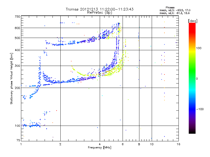Click the '100' colorbar tick label
This screenshot has height=157, width=210.
tap(199, 48)
